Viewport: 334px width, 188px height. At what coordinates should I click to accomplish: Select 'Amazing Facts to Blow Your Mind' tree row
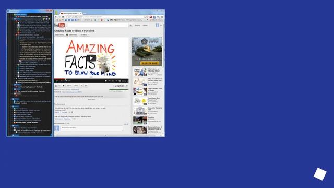[33, 17]
